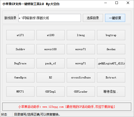This screenshot has width=134, height=117.
Task: Click the gwQQLoginAPI_dll button
Action: coord(111,63)
